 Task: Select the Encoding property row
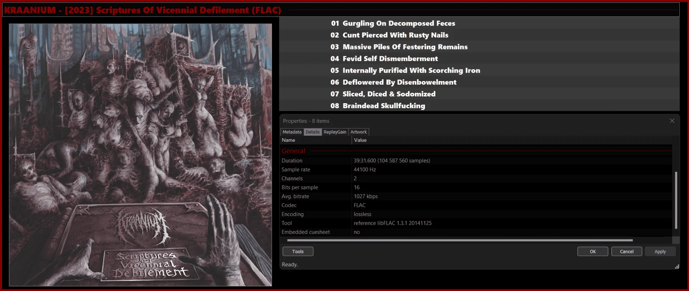476,214
